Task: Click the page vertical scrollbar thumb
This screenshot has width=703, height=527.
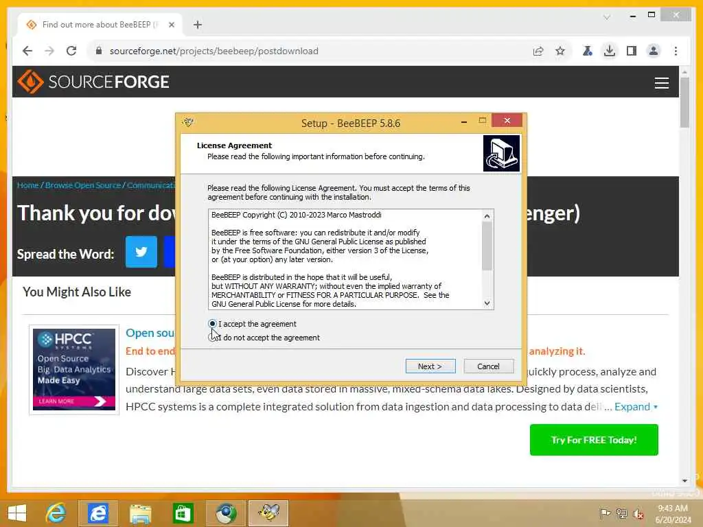Action: pos(684,102)
